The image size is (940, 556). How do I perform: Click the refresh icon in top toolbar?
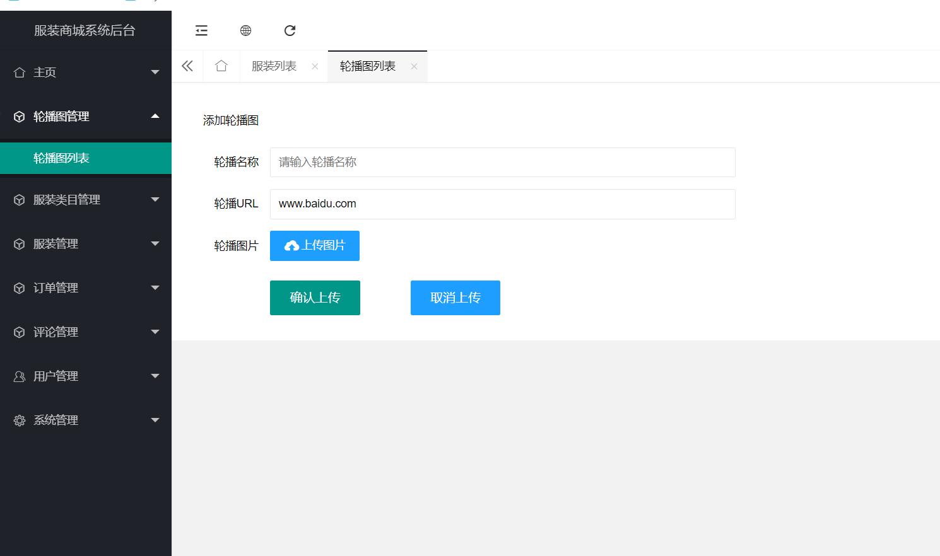[x=290, y=30]
